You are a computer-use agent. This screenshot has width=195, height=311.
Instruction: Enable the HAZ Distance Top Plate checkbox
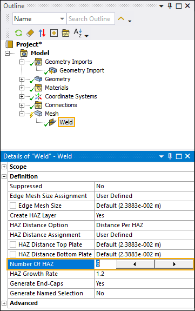13,244
